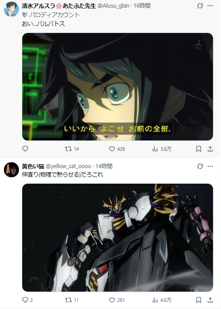Like the post with 281 likes
Screen dimensions: 221x309
(117, 300)
